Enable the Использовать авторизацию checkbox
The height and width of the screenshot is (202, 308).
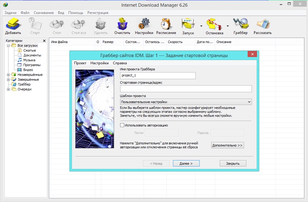pos(122,125)
